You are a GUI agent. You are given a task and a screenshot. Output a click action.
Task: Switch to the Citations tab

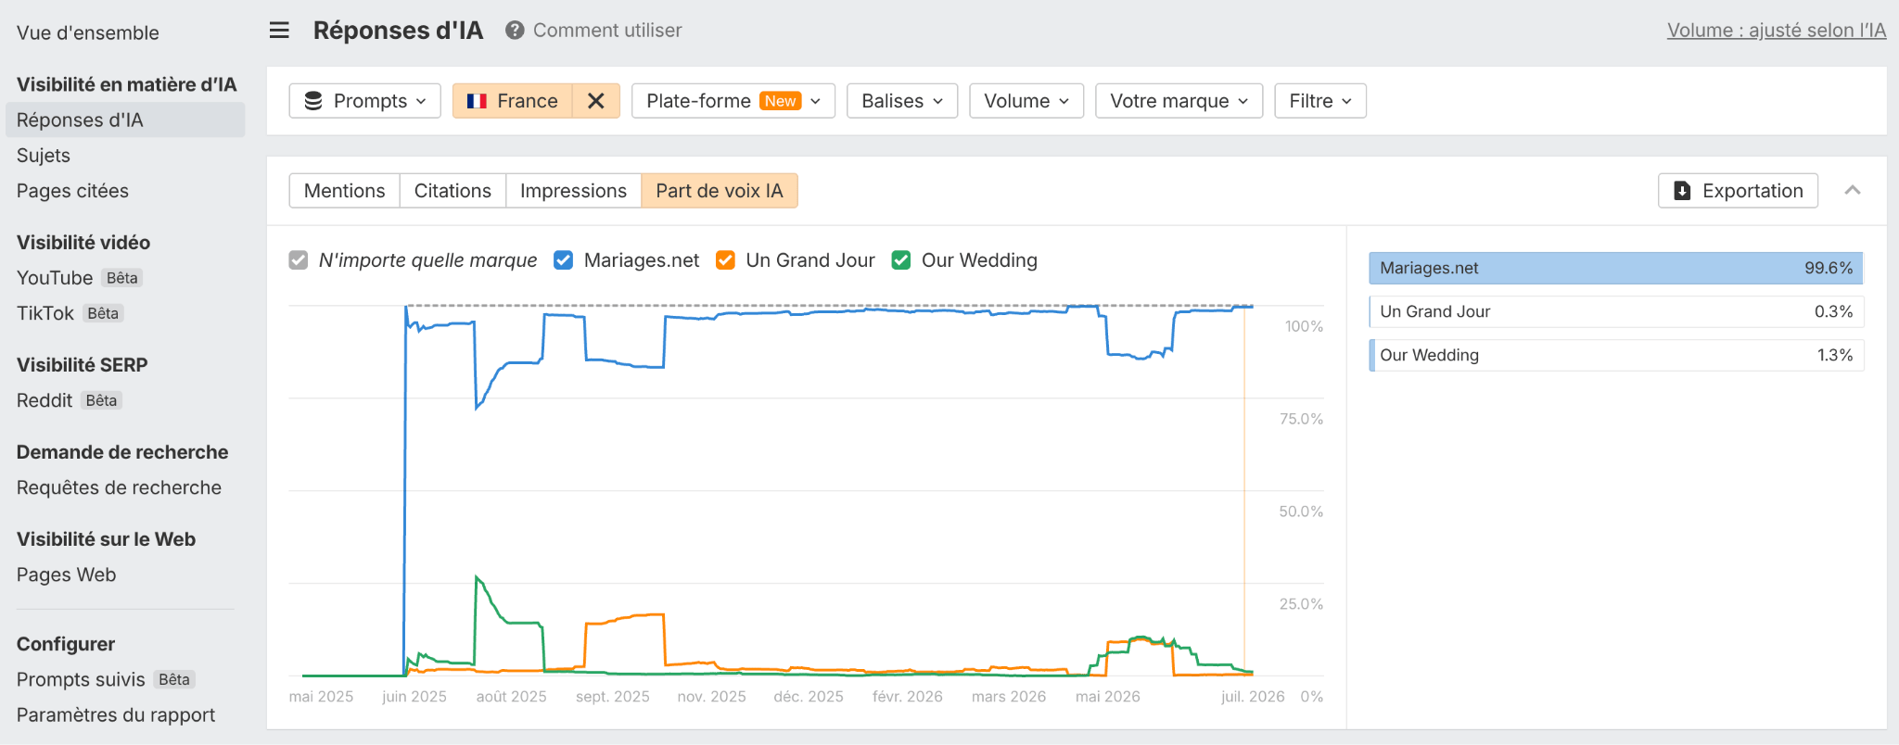(x=452, y=191)
